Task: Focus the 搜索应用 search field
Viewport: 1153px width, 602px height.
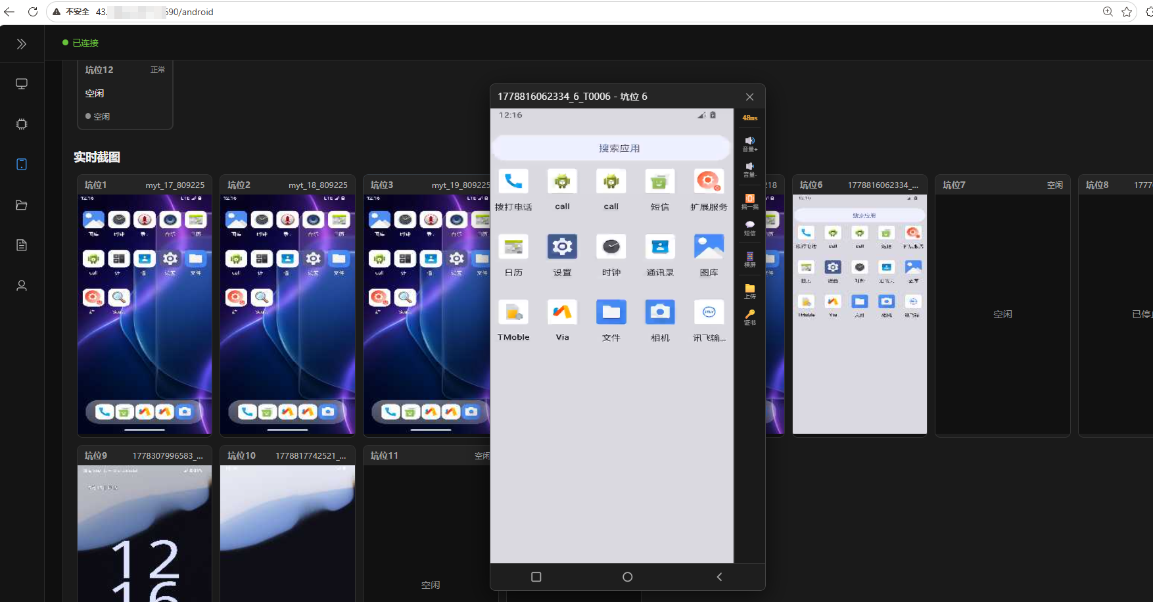Action: click(x=611, y=148)
